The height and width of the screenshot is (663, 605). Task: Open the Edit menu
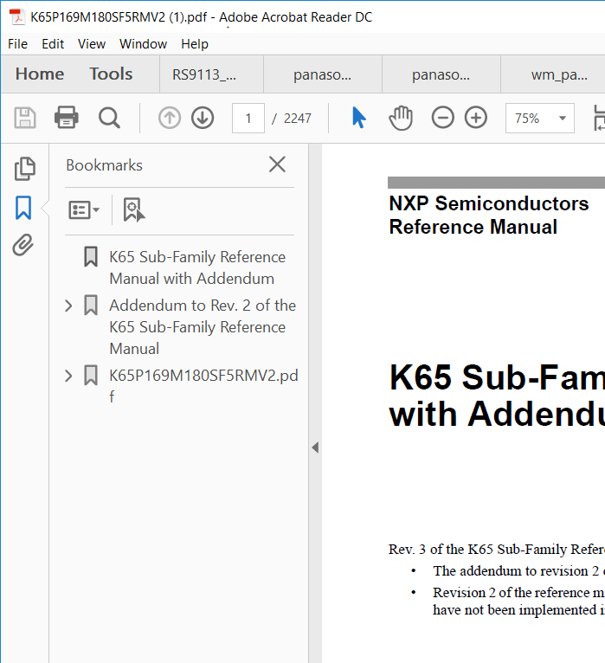(53, 44)
